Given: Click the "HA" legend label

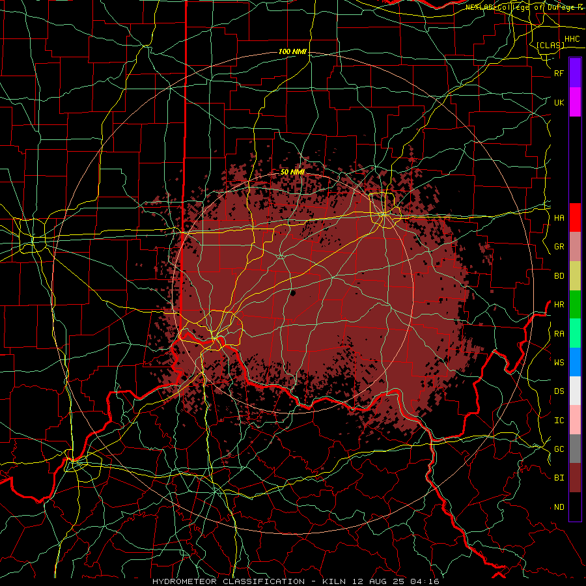Looking at the screenshot, I should [x=559, y=218].
